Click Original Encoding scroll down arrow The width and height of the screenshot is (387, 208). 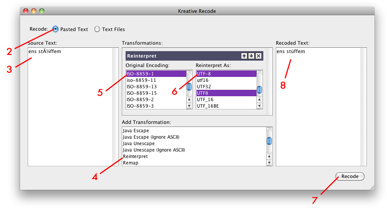click(x=189, y=106)
